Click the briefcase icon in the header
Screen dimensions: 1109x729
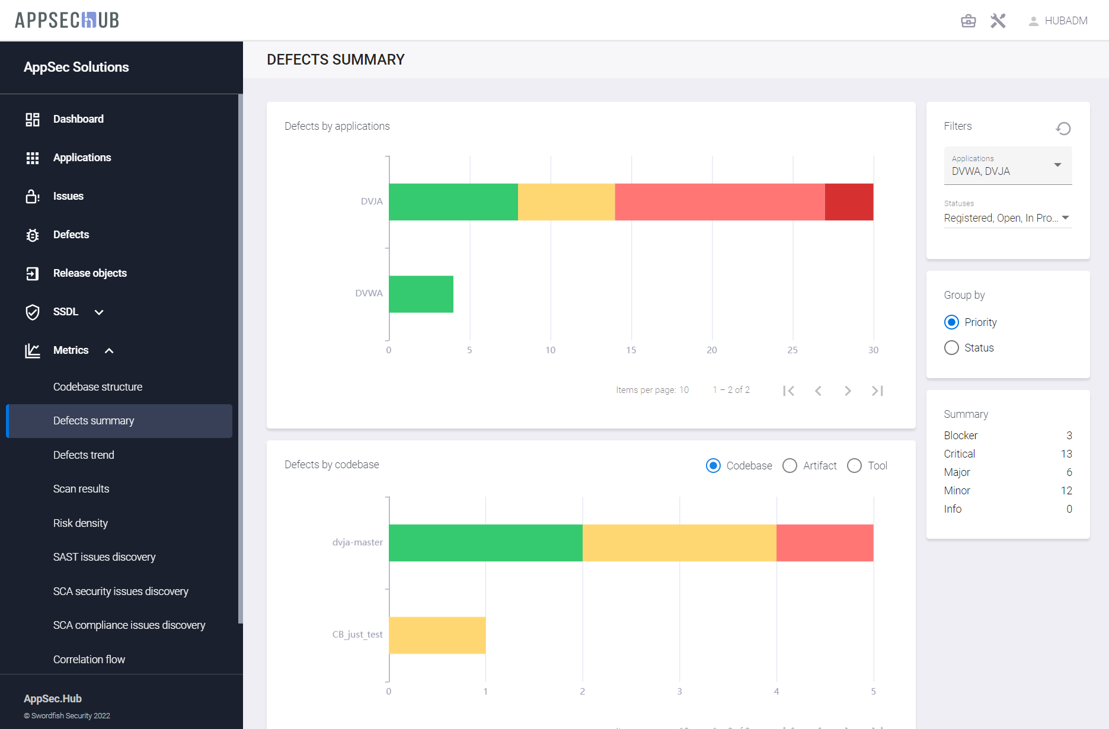968,21
